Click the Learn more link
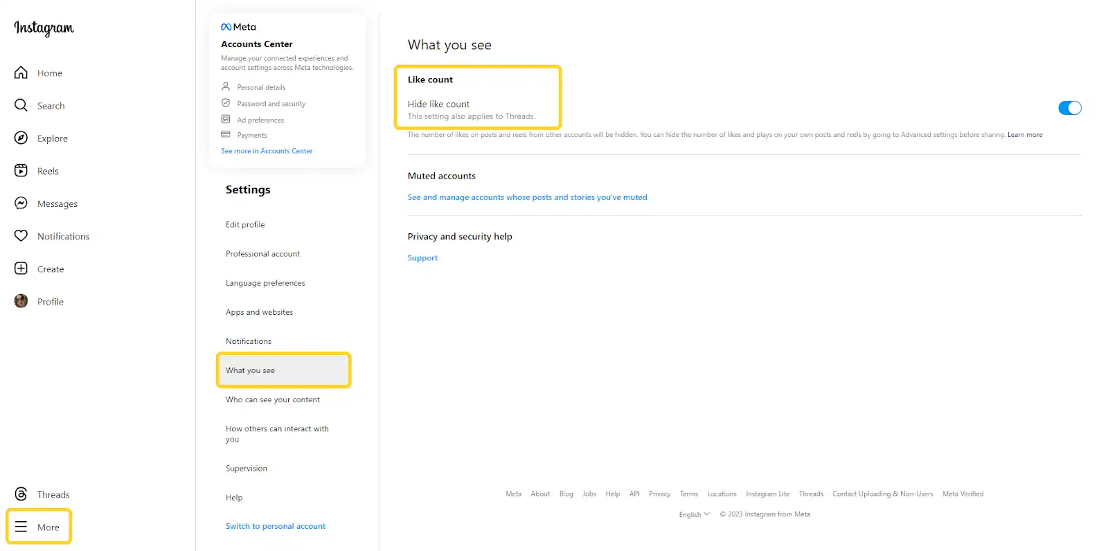This screenshot has width=1108, height=551. pos(1025,135)
